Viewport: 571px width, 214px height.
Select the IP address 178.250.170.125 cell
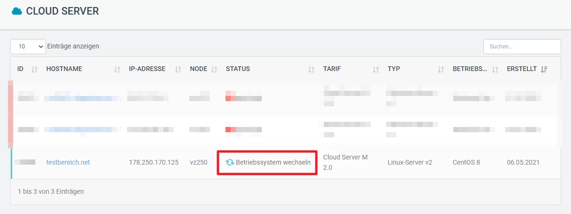point(153,162)
